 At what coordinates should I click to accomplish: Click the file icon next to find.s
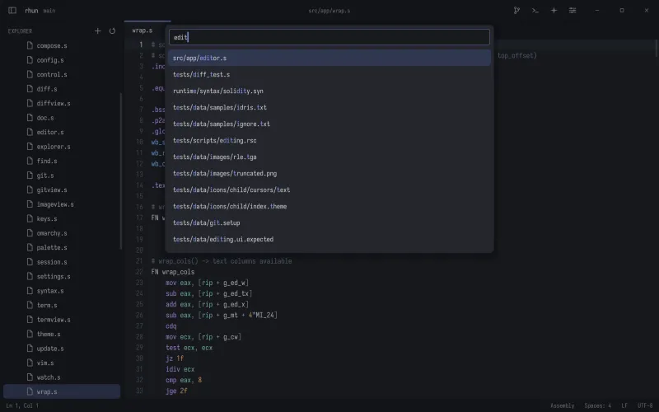30,161
